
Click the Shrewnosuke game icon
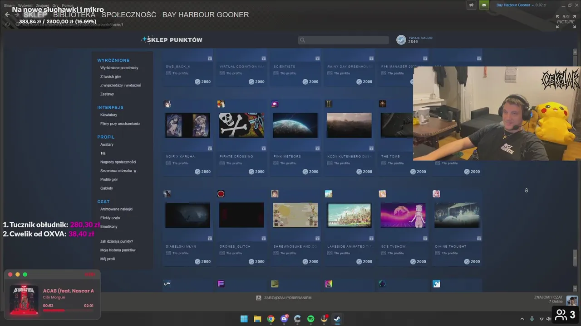click(275, 194)
